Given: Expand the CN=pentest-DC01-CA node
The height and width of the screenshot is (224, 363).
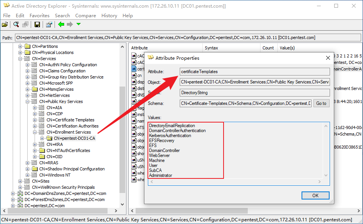Looking at the screenshot, I should pos(42,138).
